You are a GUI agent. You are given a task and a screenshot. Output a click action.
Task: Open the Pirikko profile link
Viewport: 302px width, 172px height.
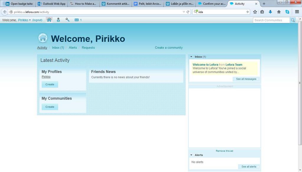tap(46, 77)
